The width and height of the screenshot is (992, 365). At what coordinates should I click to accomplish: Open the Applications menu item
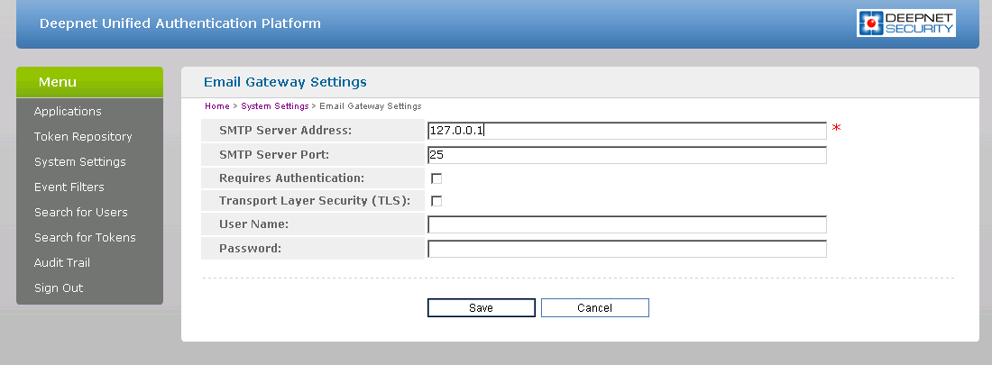point(68,112)
